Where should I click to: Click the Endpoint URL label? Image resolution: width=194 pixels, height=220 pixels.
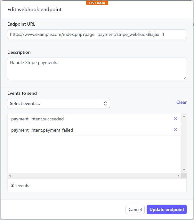21,24
